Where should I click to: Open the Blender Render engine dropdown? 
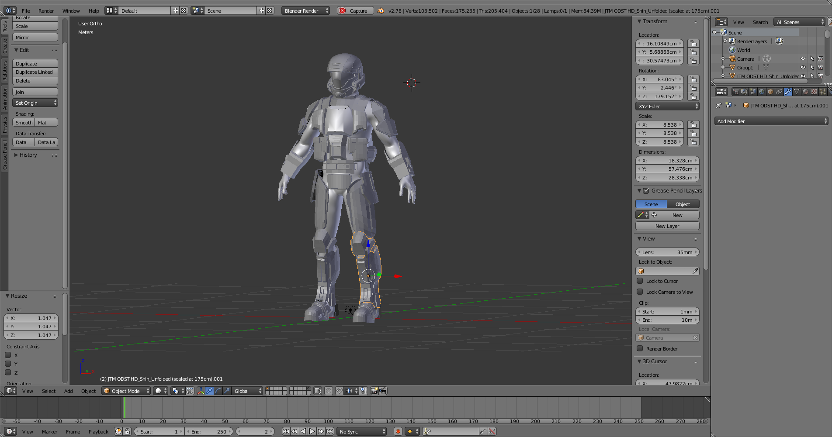click(306, 10)
